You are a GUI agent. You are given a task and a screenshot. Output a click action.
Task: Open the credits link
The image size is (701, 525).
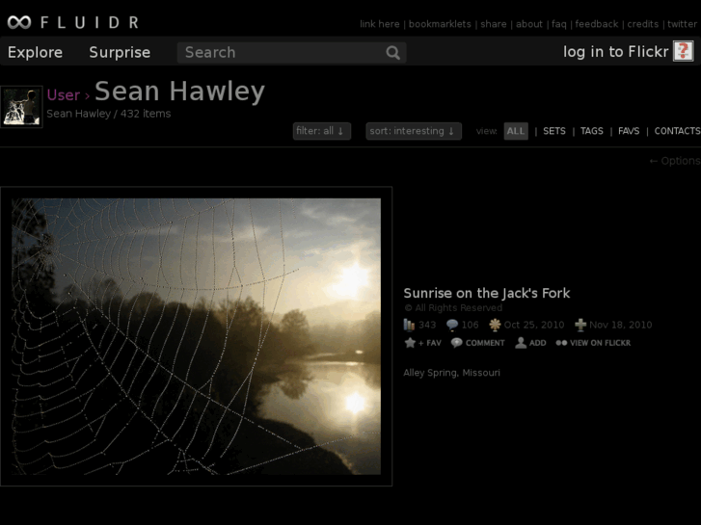[x=642, y=24]
